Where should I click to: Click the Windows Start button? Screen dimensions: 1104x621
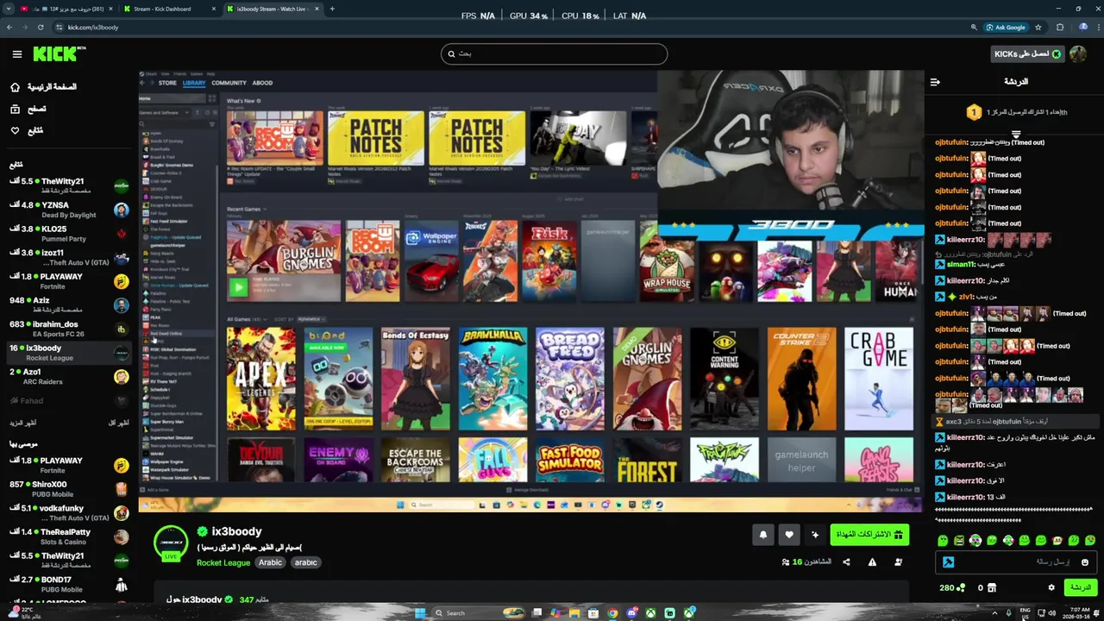click(420, 613)
